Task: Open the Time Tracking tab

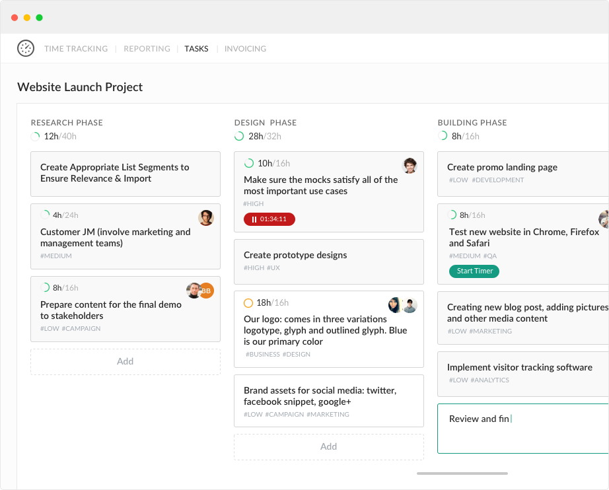Action: point(76,48)
